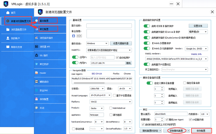The height and width of the screenshot is (134, 216).
Task: Increase 批量创建 count stepper
Action: coord(162,119)
